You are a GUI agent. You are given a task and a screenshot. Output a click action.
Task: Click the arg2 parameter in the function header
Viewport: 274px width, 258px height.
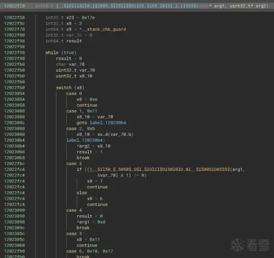pos(261,6)
